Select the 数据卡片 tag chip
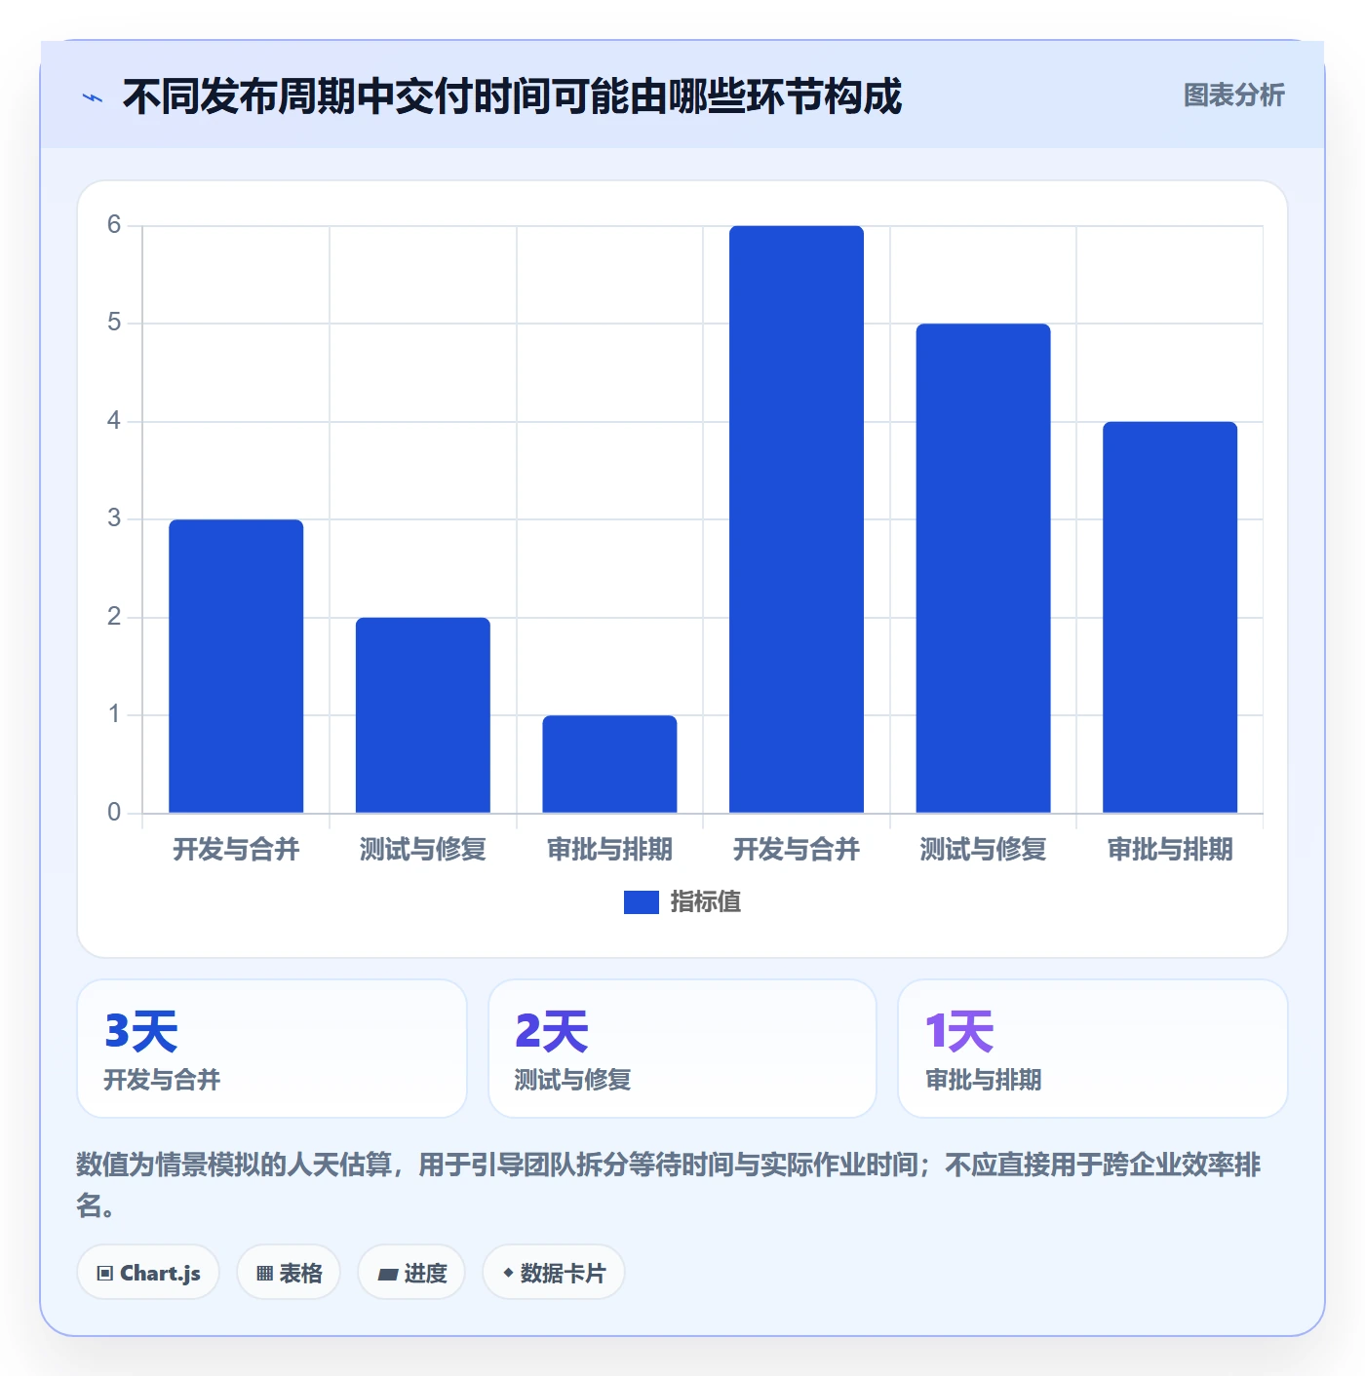The width and height of the screenshot is (1365, 1376). click(x=554, y=1273)
